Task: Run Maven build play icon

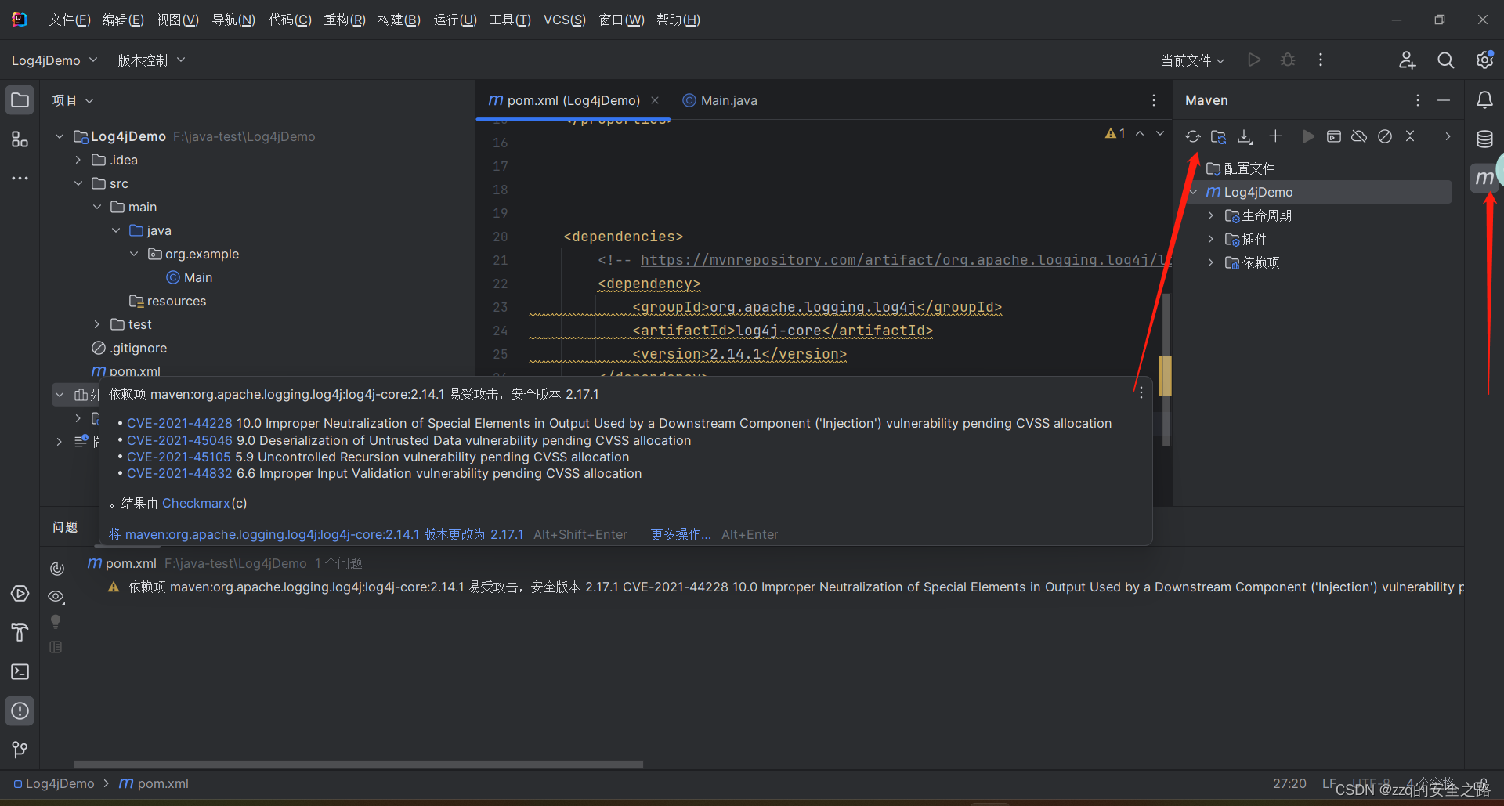Action: 1307,136
